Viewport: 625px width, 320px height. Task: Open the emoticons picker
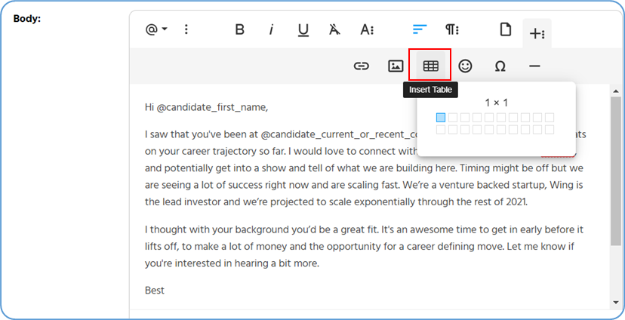click(x=465, y=66)
